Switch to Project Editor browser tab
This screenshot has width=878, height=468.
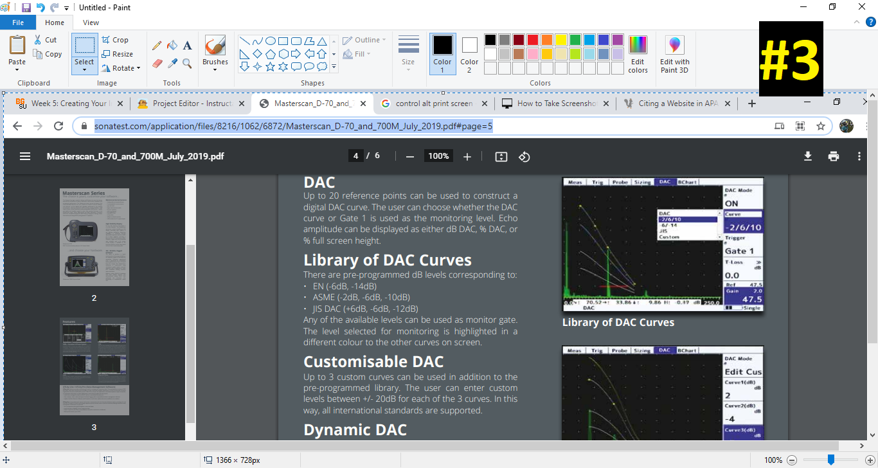tap(190, 104)
